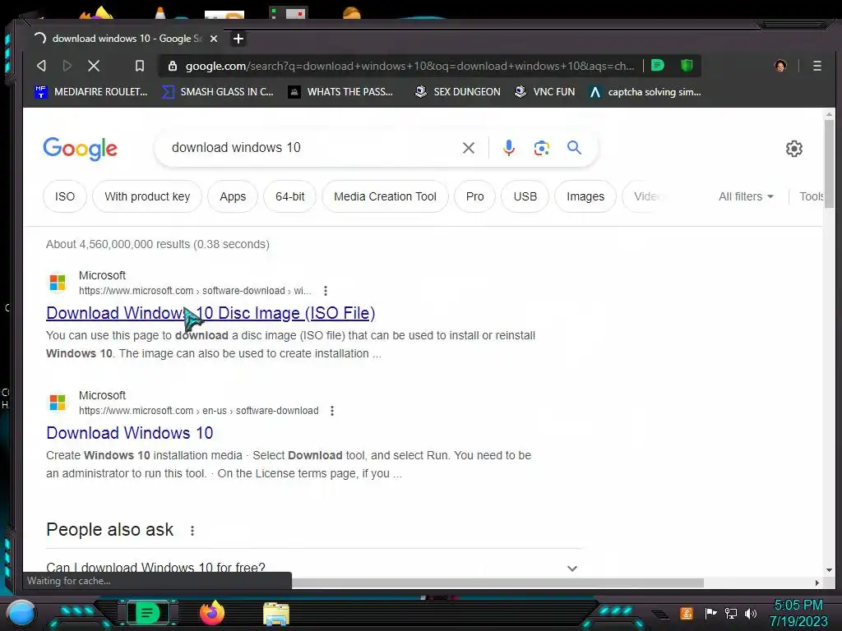The width and height of the screenshot is (842, 631).
Task: Click the address bar URL field
Action: pyautogui.click(x=409, y=66)
